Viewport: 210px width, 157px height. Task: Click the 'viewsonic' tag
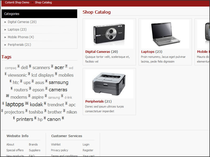(17, 75)
